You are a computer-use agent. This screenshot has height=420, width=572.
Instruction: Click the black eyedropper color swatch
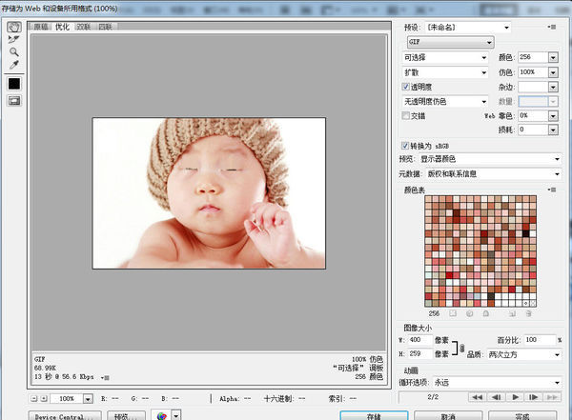(x=15, y=84)
